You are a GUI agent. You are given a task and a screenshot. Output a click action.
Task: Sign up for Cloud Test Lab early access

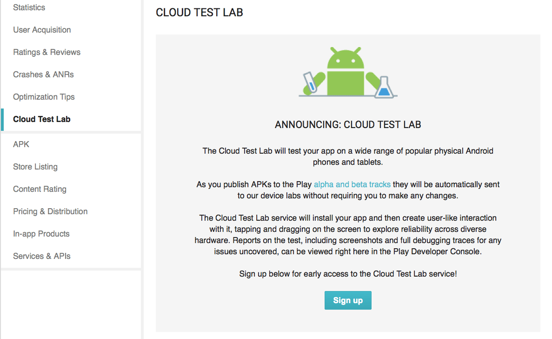click(x=348, y=300)
